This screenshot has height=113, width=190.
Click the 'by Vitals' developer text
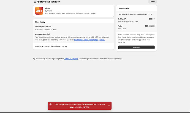48,11
